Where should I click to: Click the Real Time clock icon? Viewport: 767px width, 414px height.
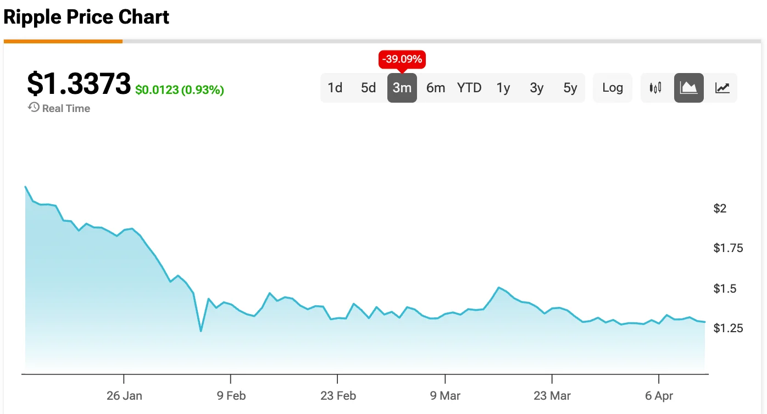coord(34,108)
